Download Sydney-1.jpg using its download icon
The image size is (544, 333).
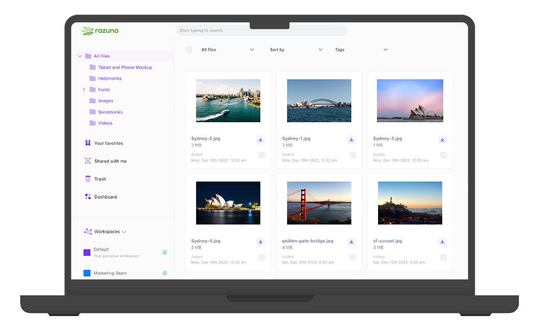(351, 140)
